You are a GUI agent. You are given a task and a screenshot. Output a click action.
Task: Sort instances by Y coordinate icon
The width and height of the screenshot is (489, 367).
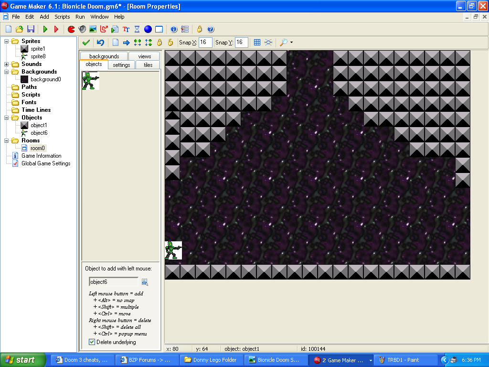coord(149,43)
